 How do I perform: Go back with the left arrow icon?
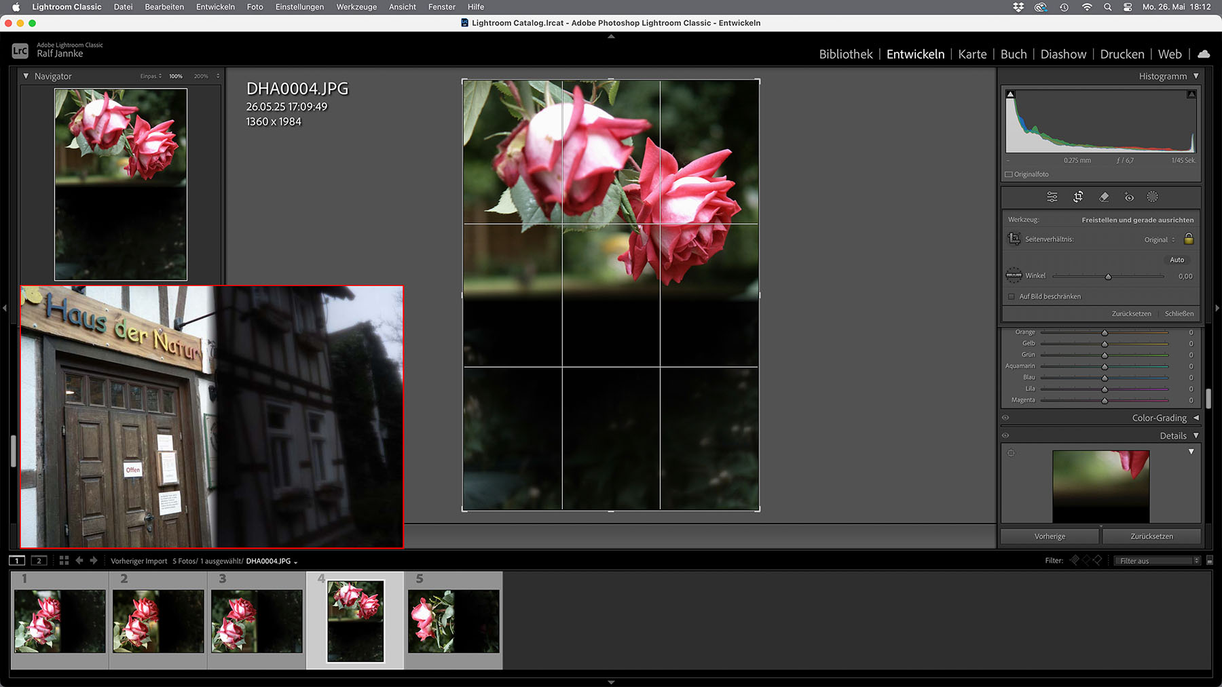pyautogui.click(x=79, y=561)
